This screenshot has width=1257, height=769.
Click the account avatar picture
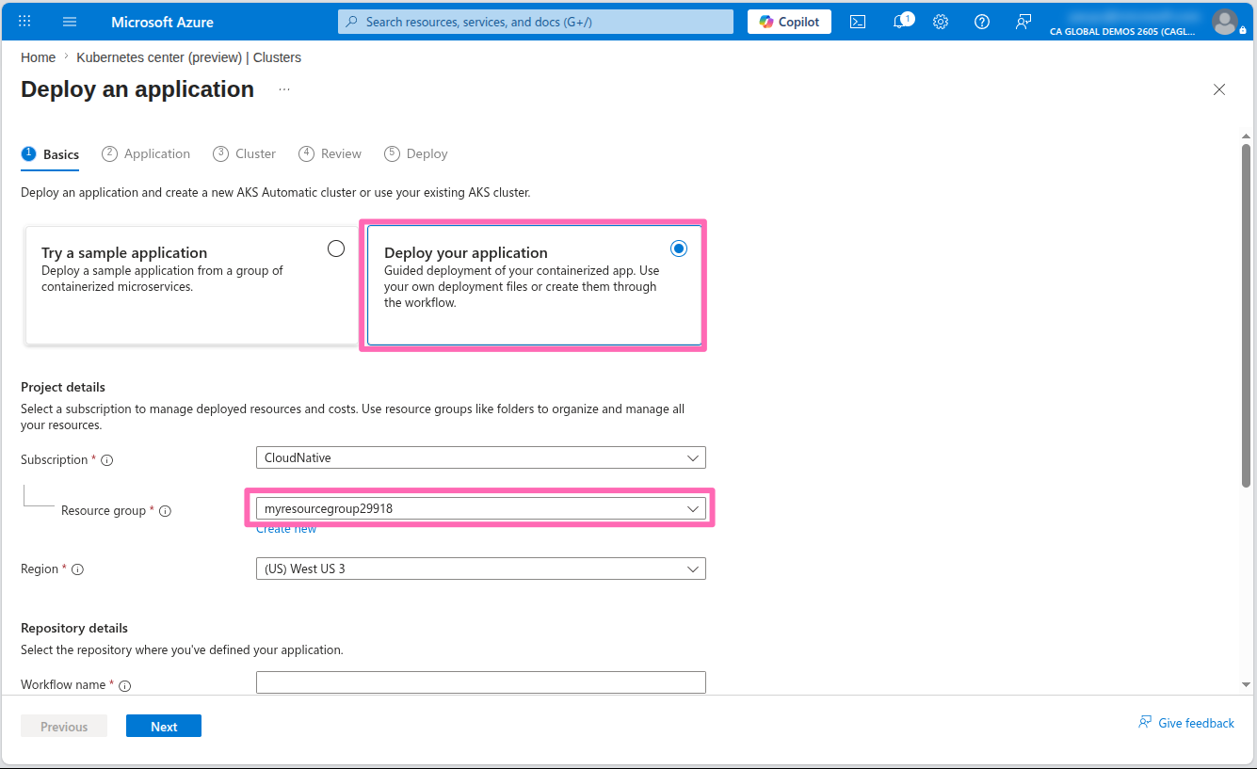[1224, 22]
